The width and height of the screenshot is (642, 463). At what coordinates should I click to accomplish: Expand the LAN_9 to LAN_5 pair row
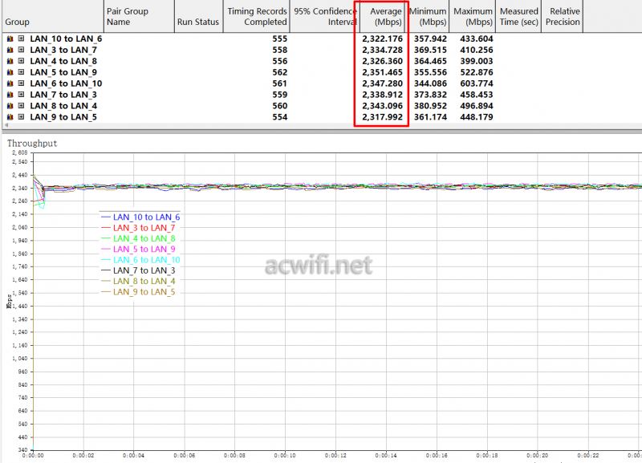point(20,117)
